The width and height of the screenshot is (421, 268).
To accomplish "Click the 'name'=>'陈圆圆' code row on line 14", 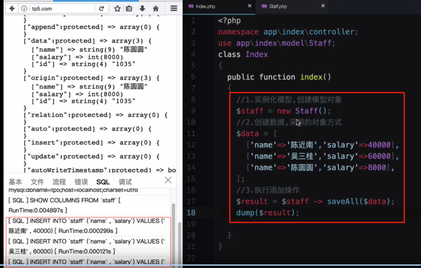I will [320, 167].
